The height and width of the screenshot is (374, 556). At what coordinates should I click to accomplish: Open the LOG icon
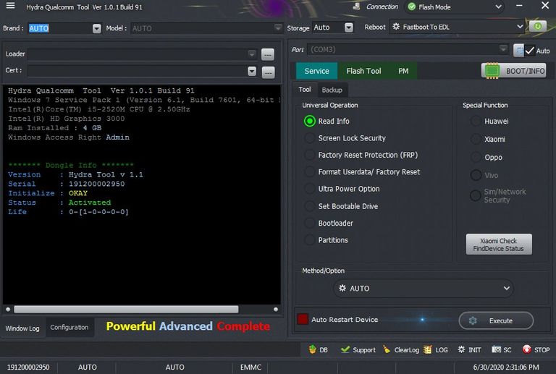coord(428,349)
